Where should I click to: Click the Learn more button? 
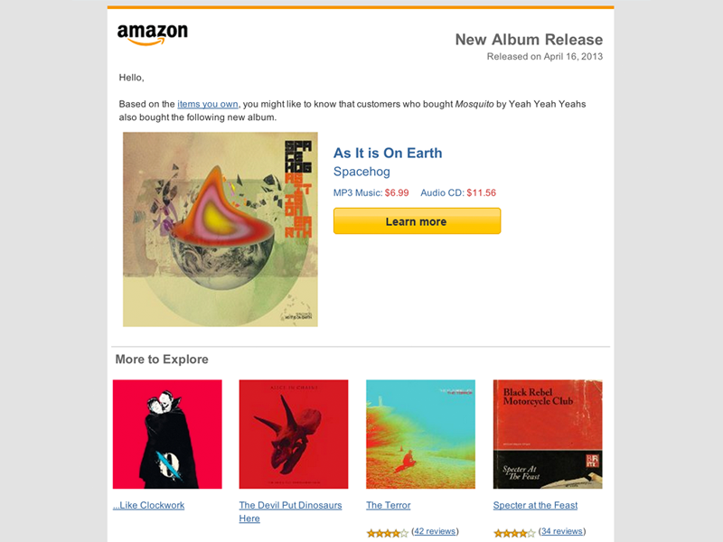pos(417,221)
